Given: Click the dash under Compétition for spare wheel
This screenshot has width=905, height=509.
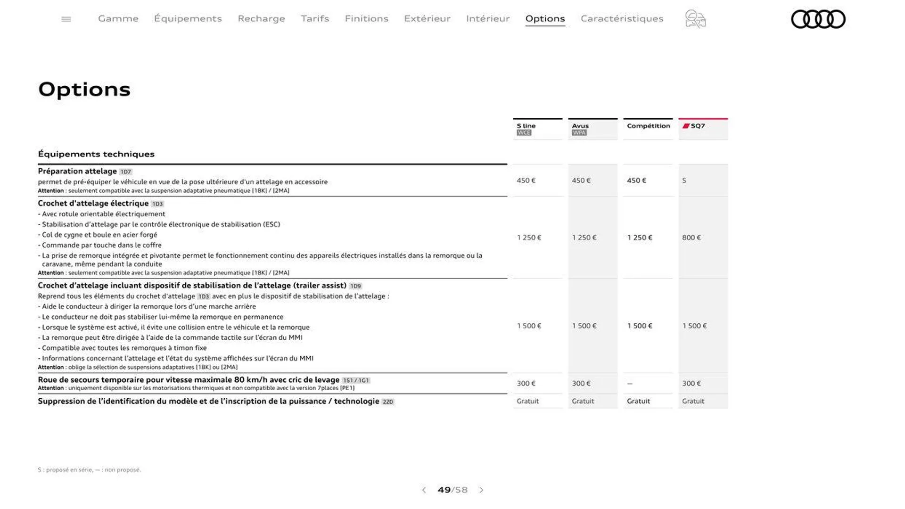Looking at the screenshot, I should 630,384.
